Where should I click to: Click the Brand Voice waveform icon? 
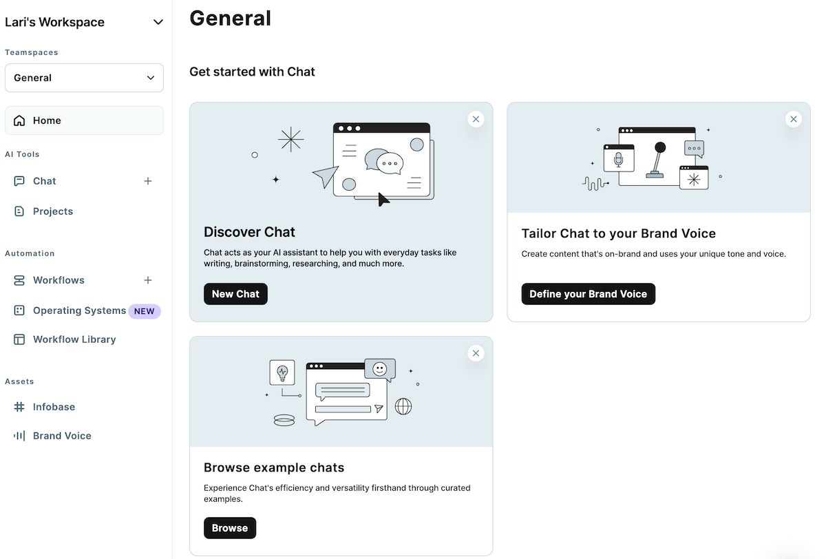20,435
